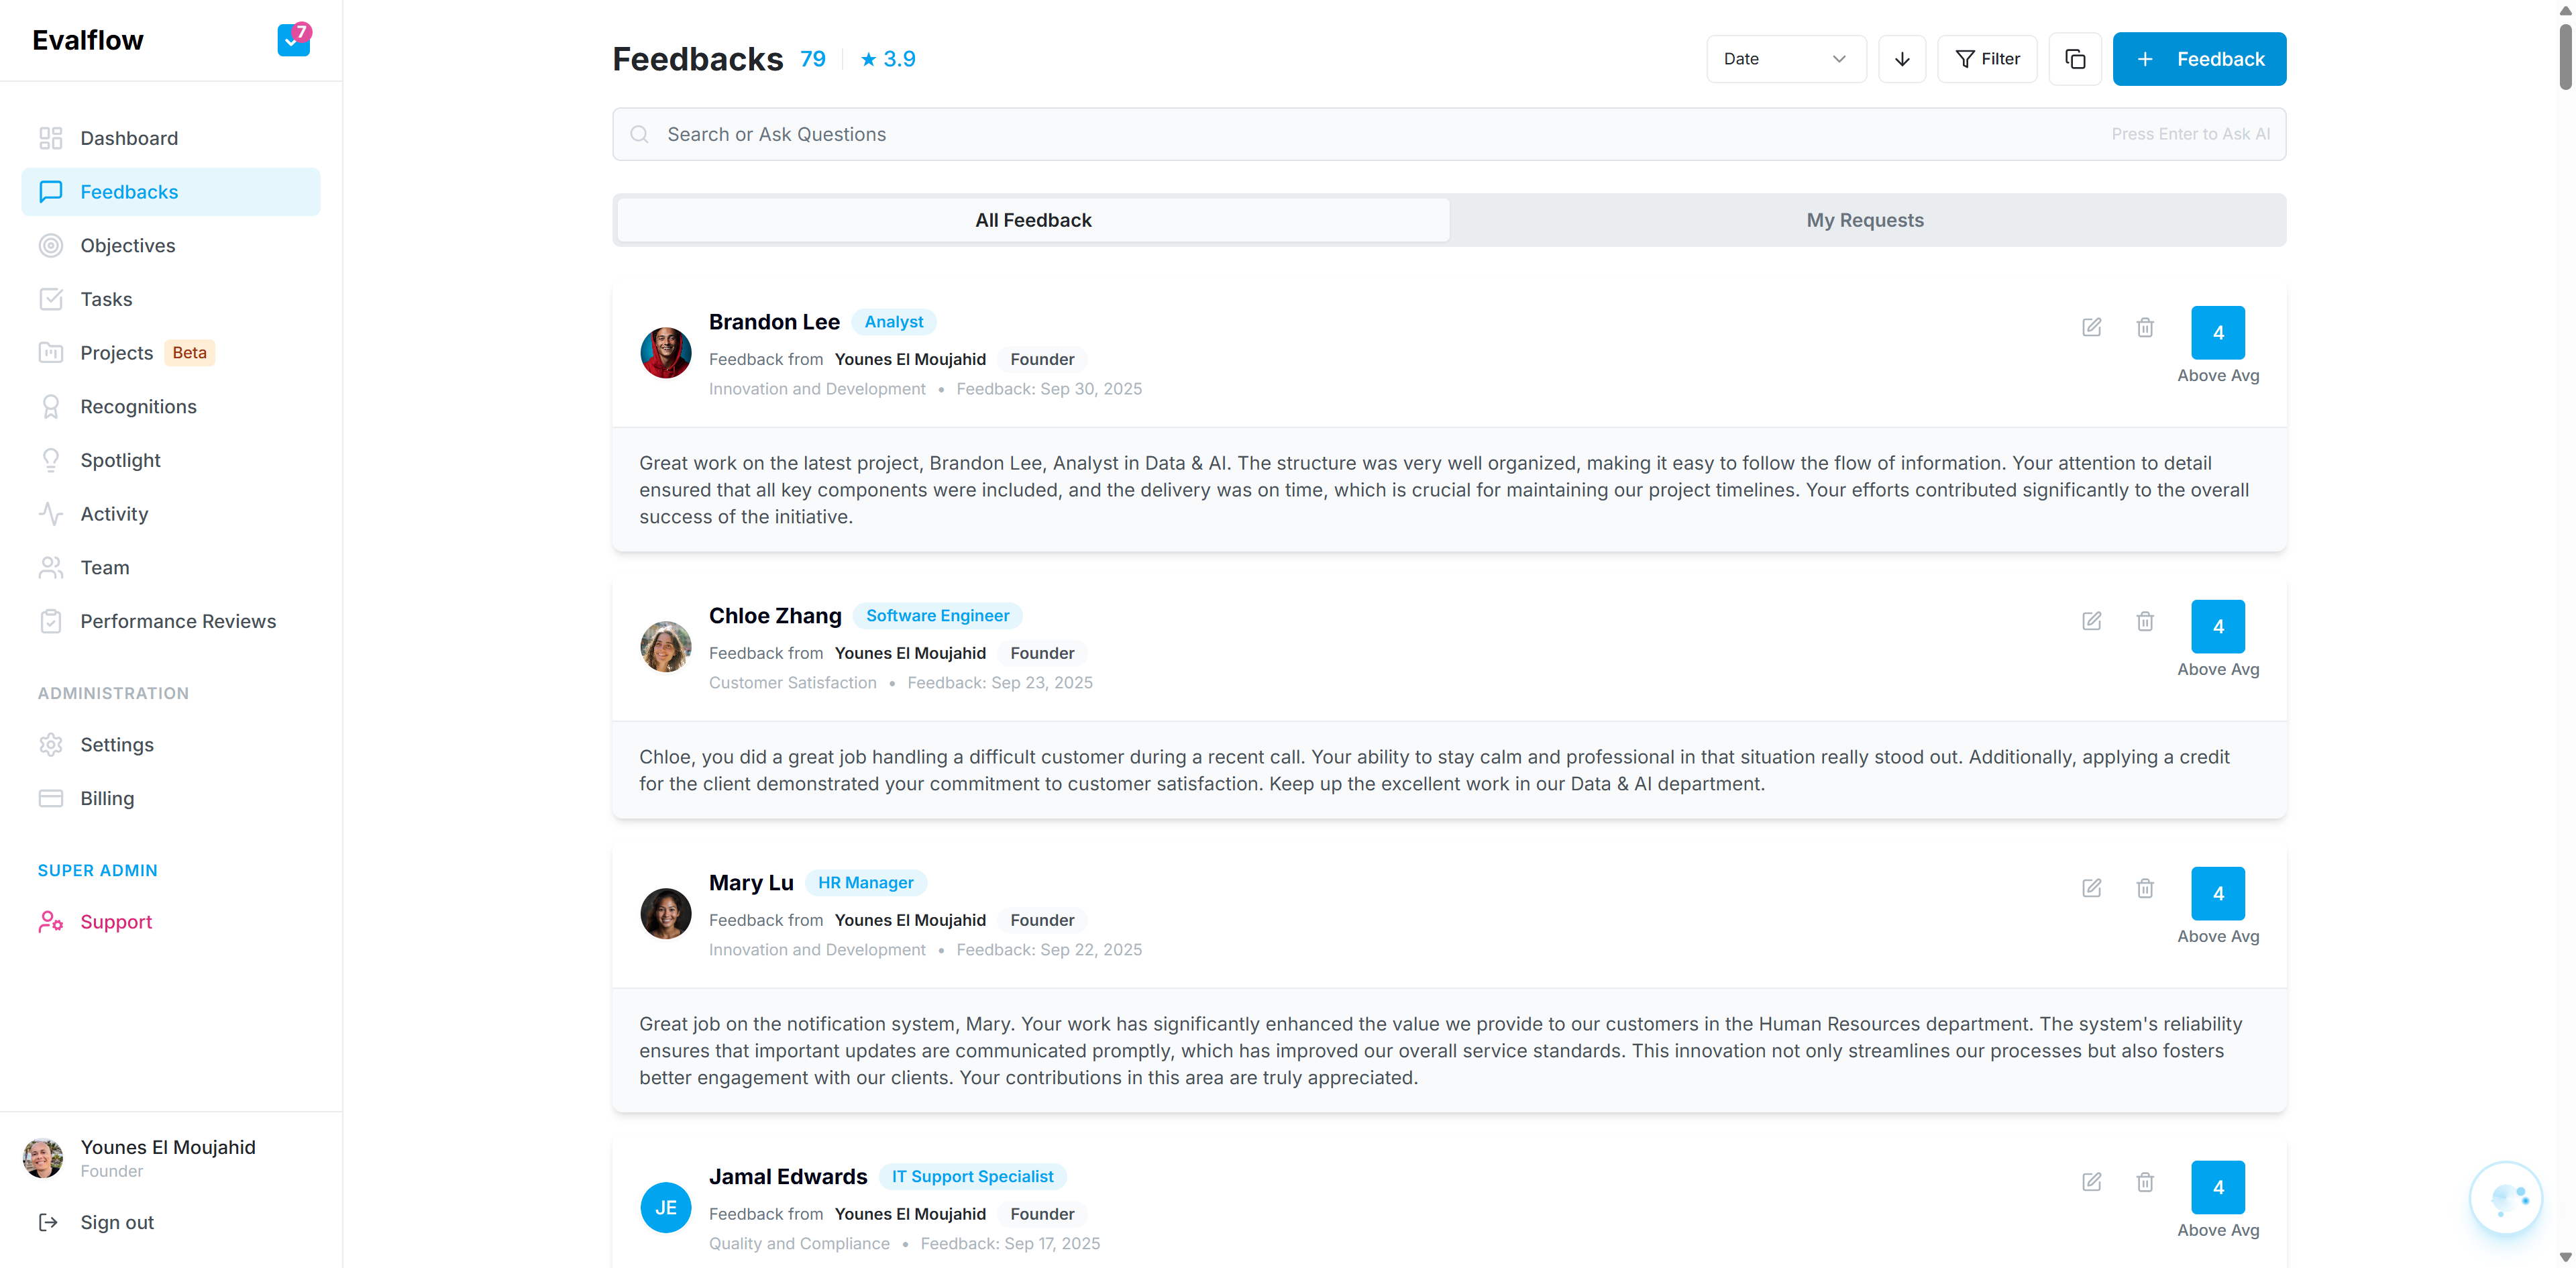This screenshot has height=1268, width=2576.
Task: Click Brandon Lee's rating 4 badge
Action: coord(2217,333)
